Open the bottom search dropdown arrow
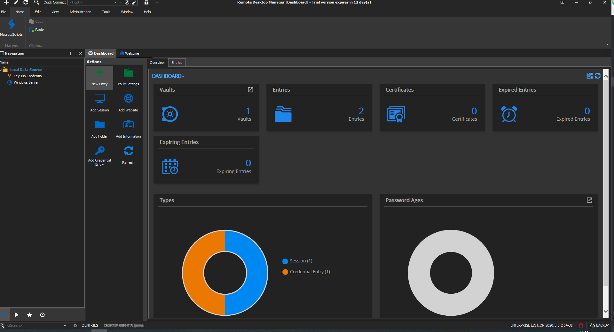 tap(65, 326)
